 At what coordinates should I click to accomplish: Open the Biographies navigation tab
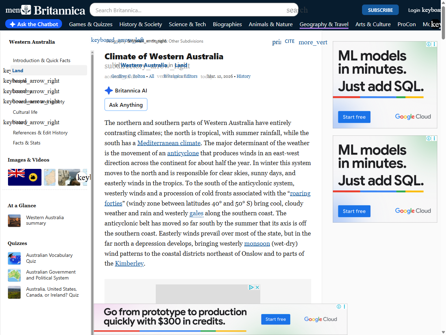click(227, 24)
